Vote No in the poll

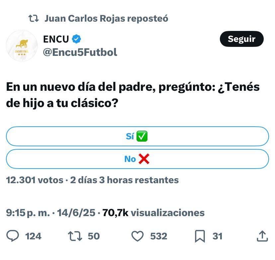137,159
